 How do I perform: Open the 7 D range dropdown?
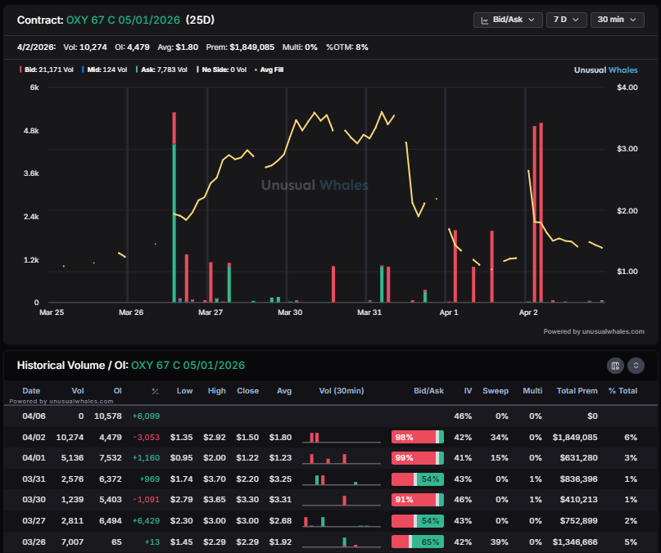click(x=566, y=20)
